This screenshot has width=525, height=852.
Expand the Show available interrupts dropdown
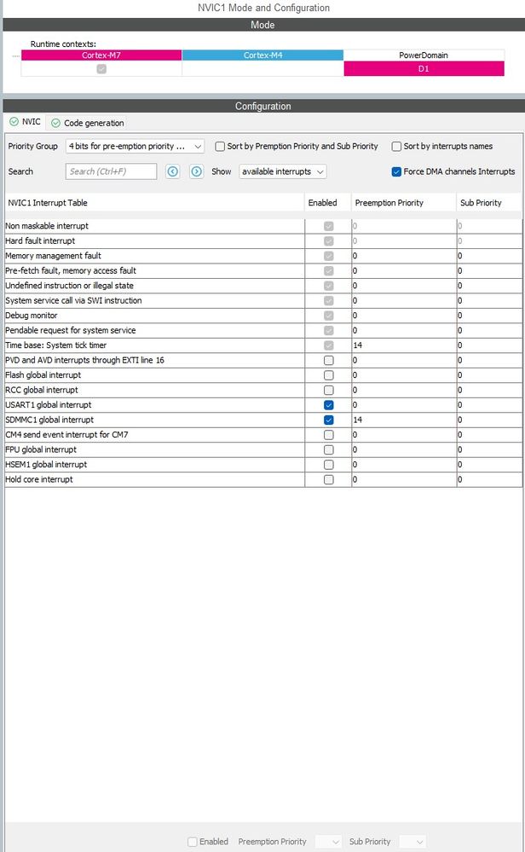[283, 171]
